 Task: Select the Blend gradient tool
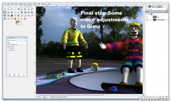[19, 16]
